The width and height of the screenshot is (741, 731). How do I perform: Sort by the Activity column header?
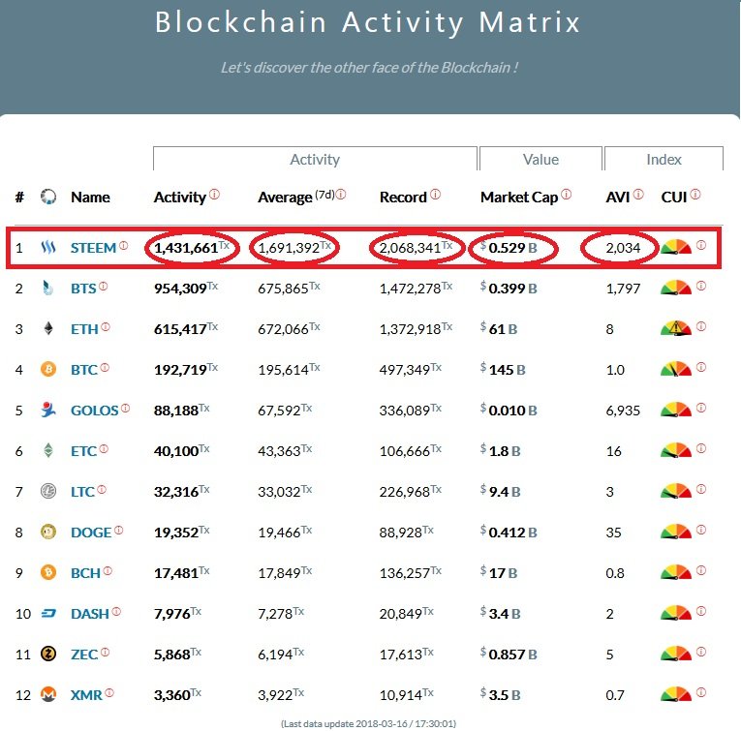point(180,198)
